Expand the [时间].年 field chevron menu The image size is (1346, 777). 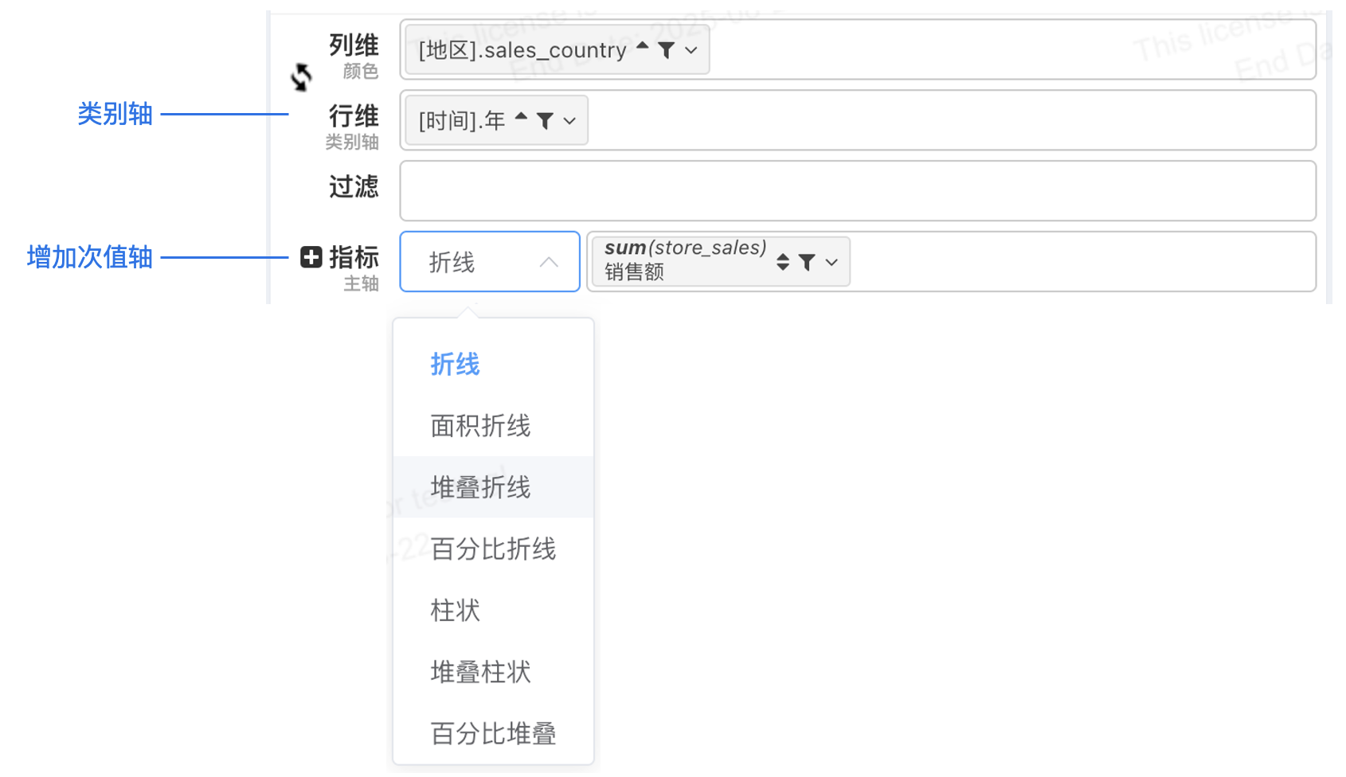tap(569, 121)
